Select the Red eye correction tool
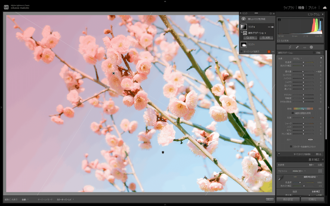 click(x=304, y=47)
